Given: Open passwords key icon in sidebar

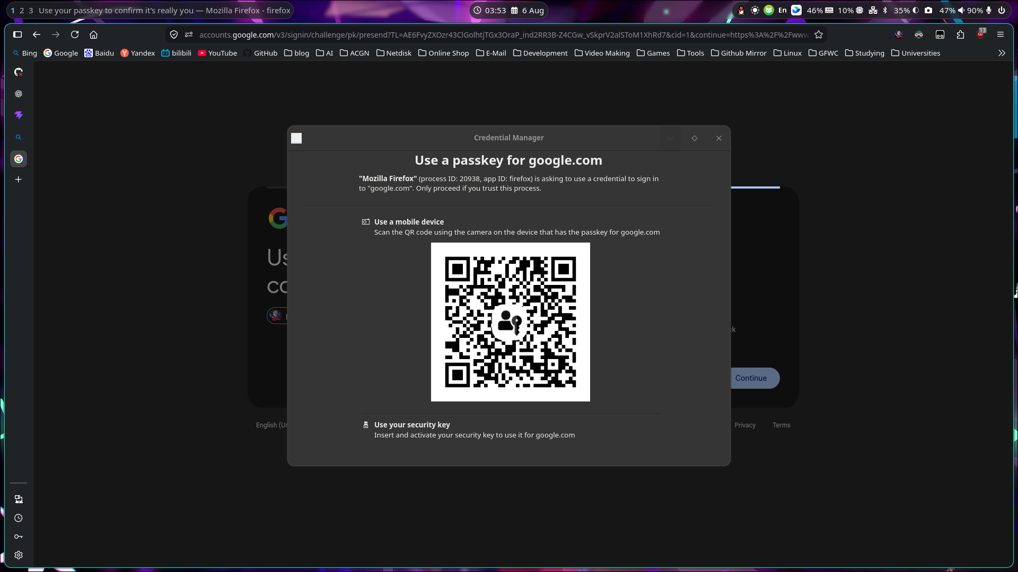Looking at the screenshot, I should [x=19, y=537].
